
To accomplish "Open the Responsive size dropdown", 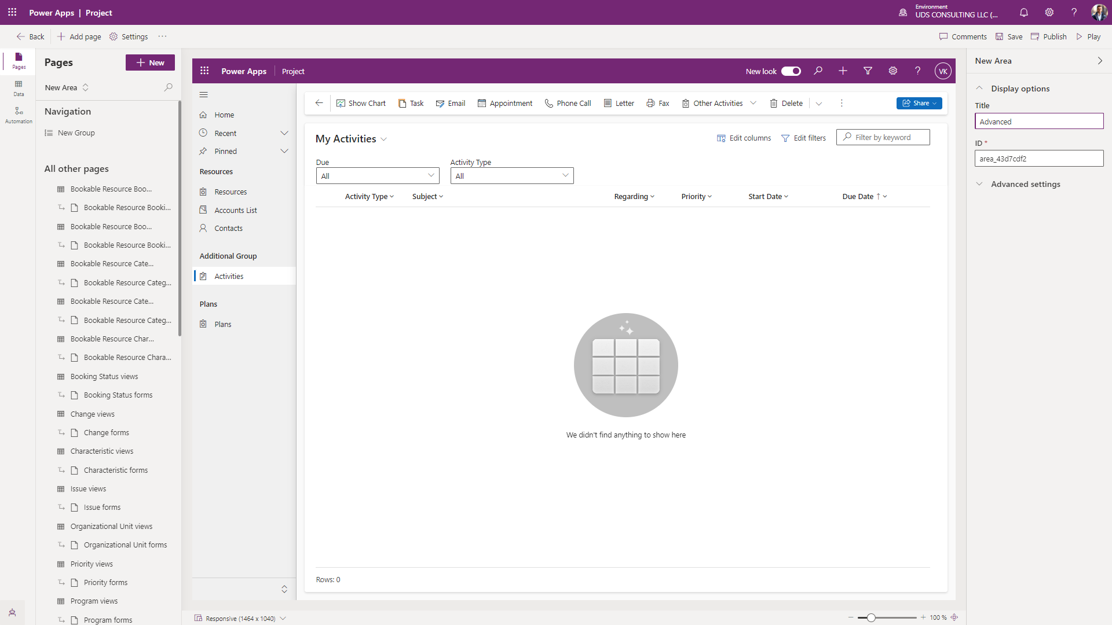I will click(x=240, y=618).
